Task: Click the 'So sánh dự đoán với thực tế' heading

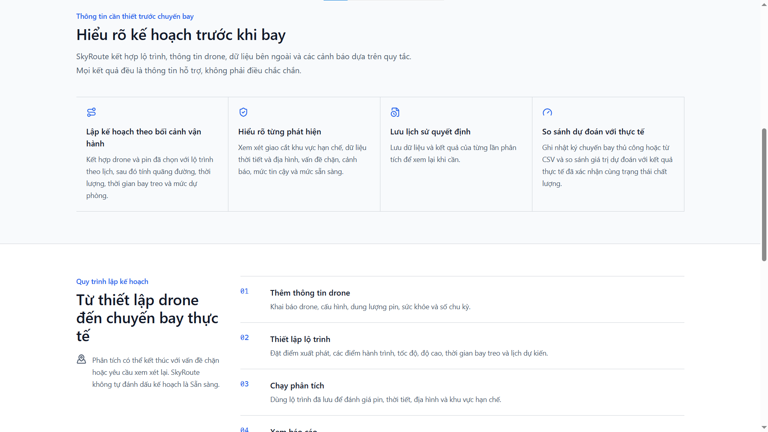Action: point(593,132)
